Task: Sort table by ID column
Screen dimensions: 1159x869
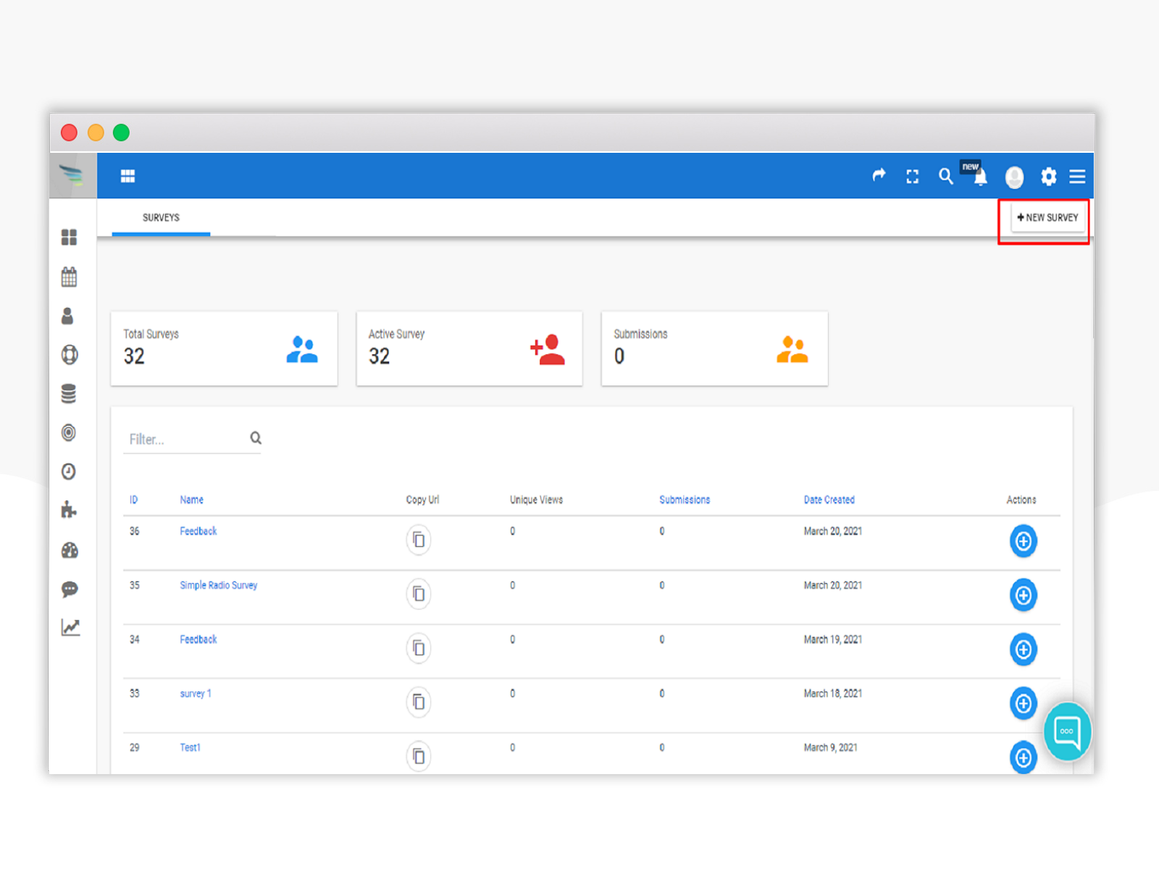Action: [x=133, y=500]
